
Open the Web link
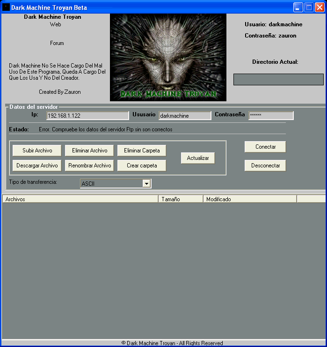tap(55, 25)
